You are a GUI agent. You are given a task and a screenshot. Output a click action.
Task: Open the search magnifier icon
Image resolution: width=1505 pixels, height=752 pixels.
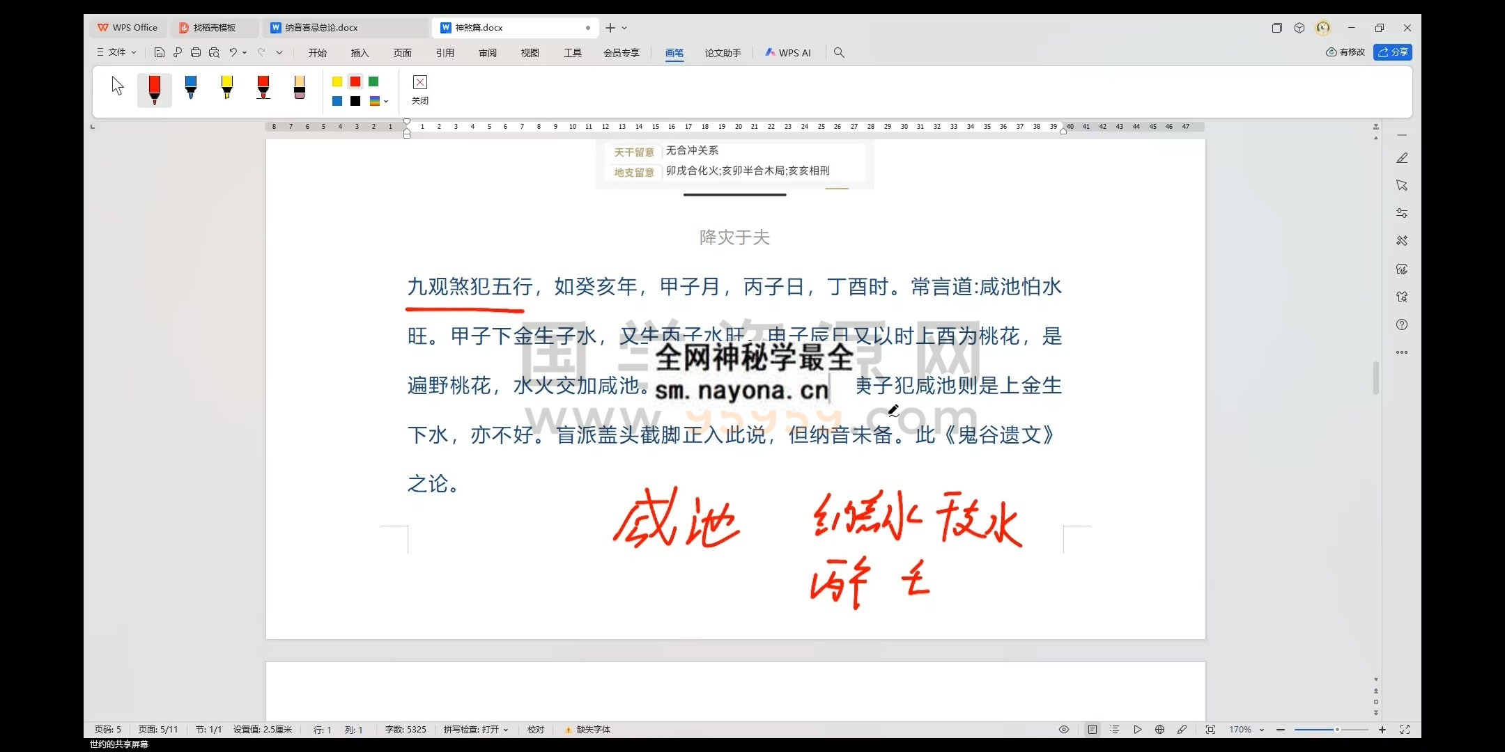[x=839, y=53]
